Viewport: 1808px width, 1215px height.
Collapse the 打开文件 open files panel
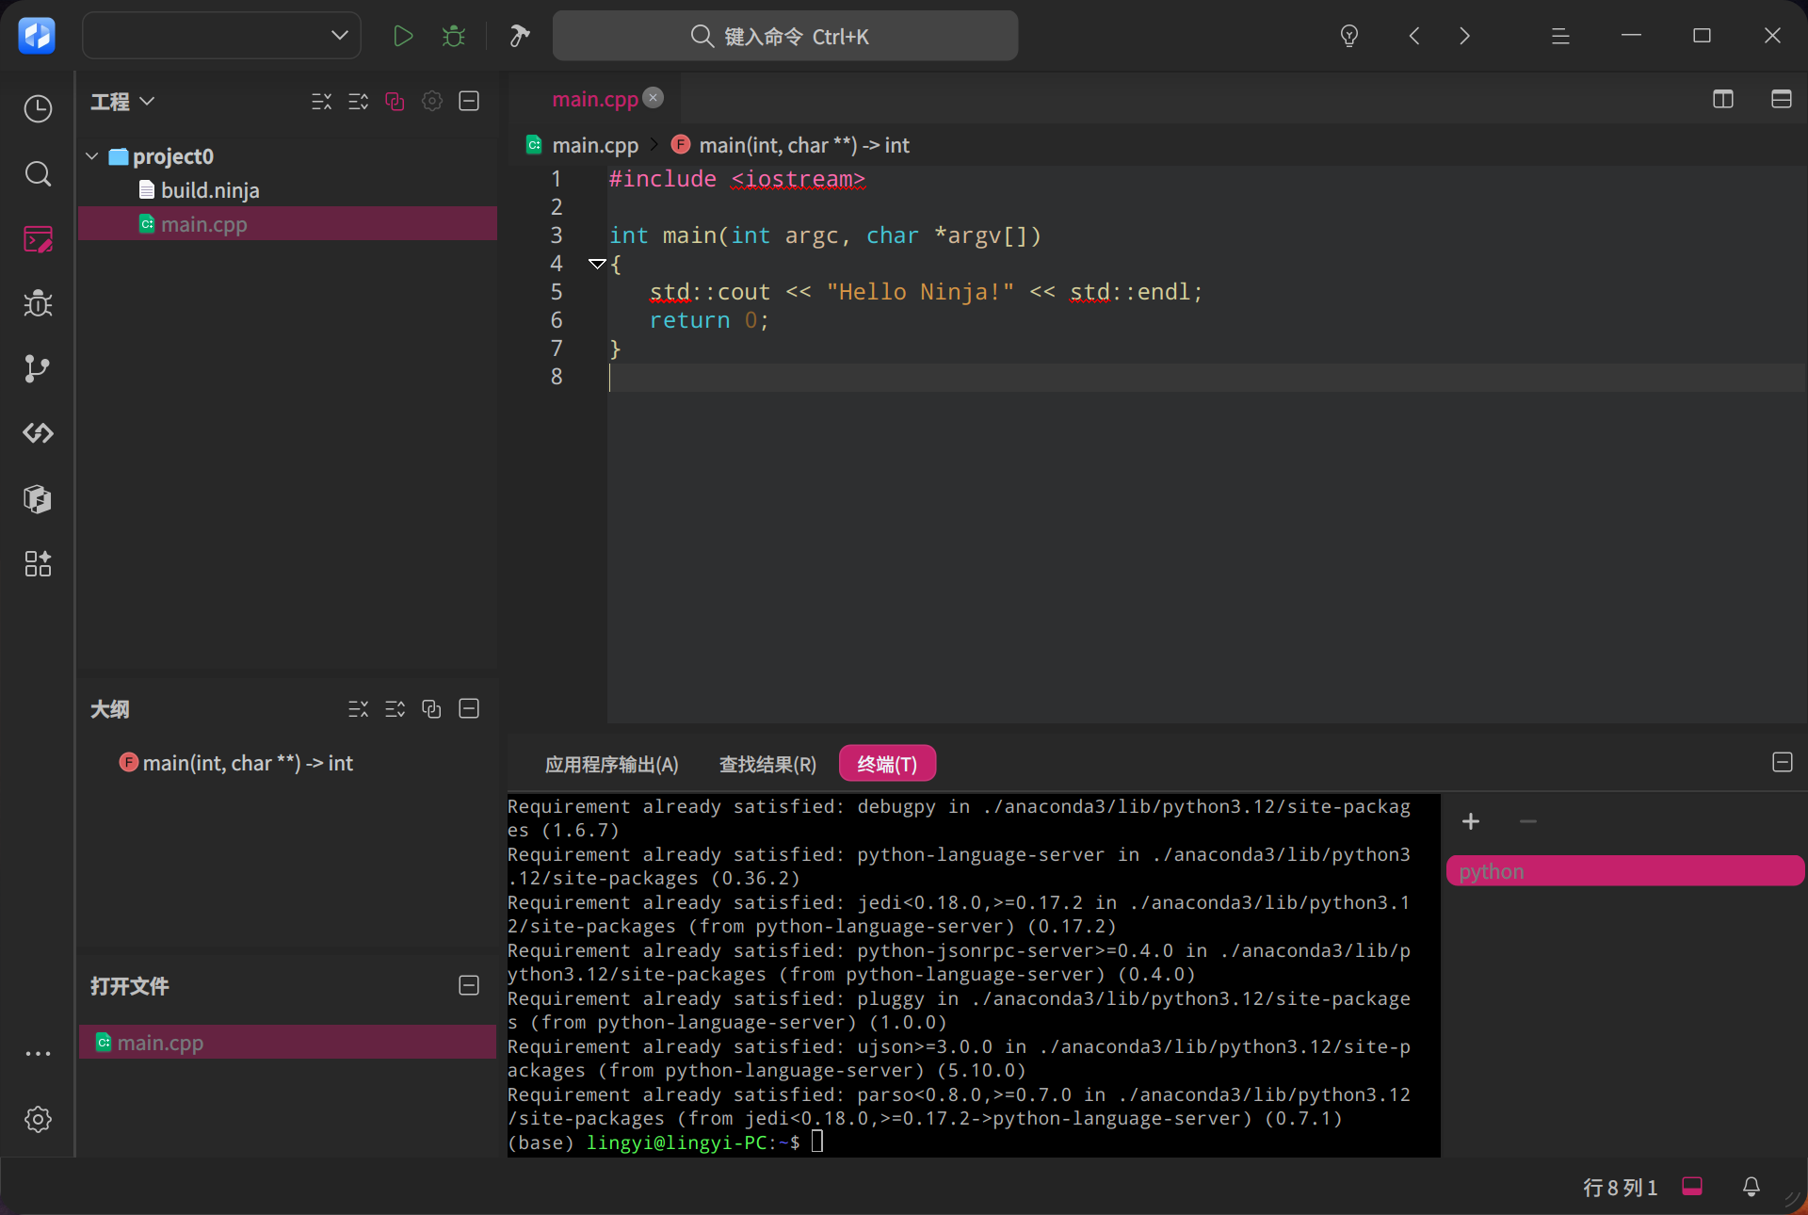[x=469, y=985]
